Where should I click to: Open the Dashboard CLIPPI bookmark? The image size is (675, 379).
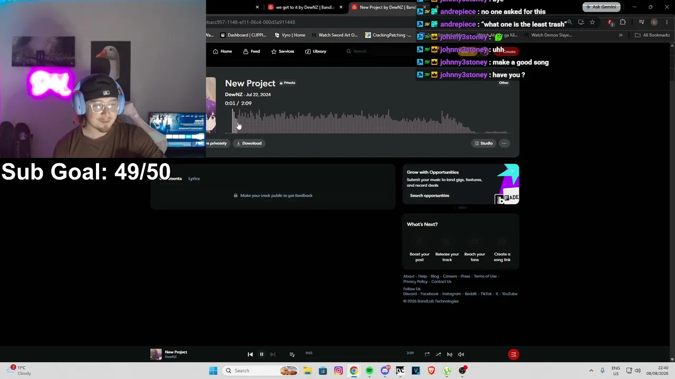243,35
